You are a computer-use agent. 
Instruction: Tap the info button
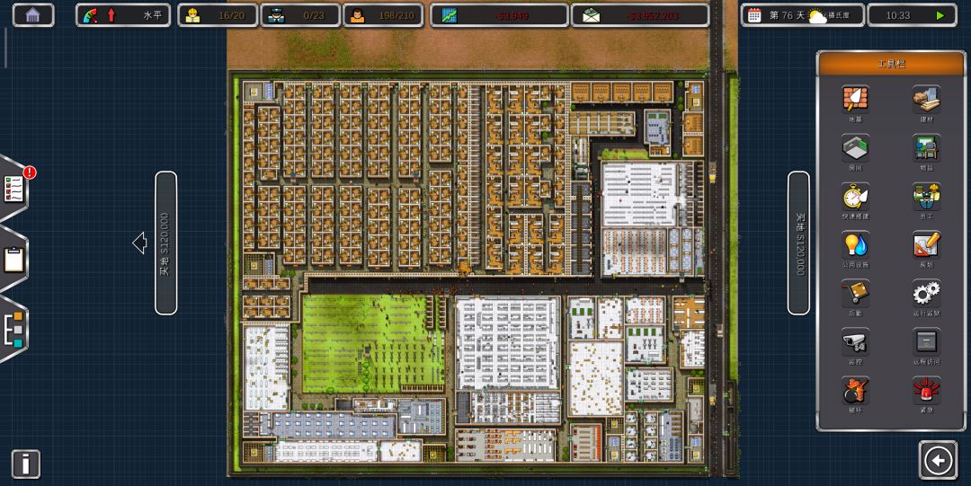coord(26,464)
